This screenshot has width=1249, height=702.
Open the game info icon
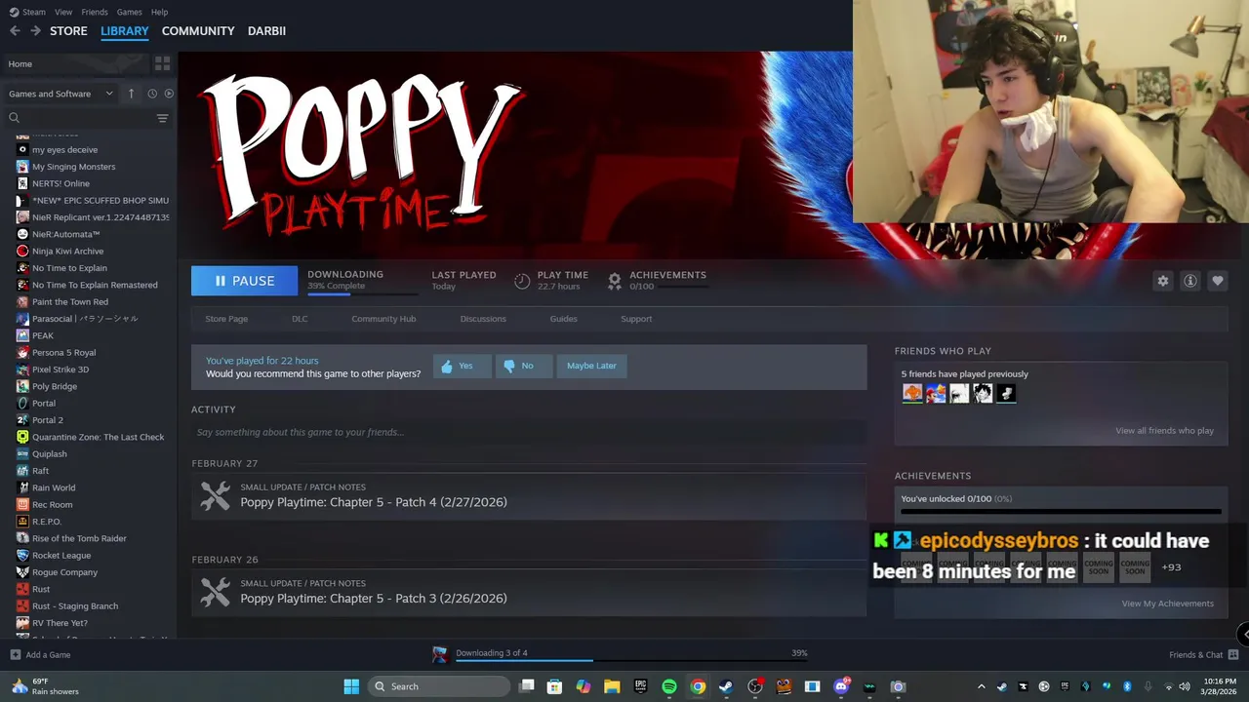point(1190,281)
